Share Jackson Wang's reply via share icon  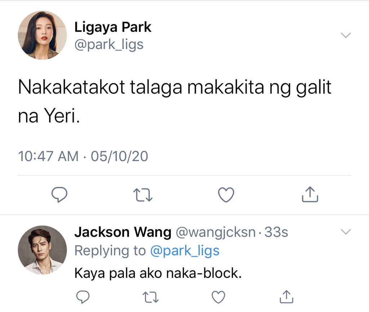(x=286, y=297)
